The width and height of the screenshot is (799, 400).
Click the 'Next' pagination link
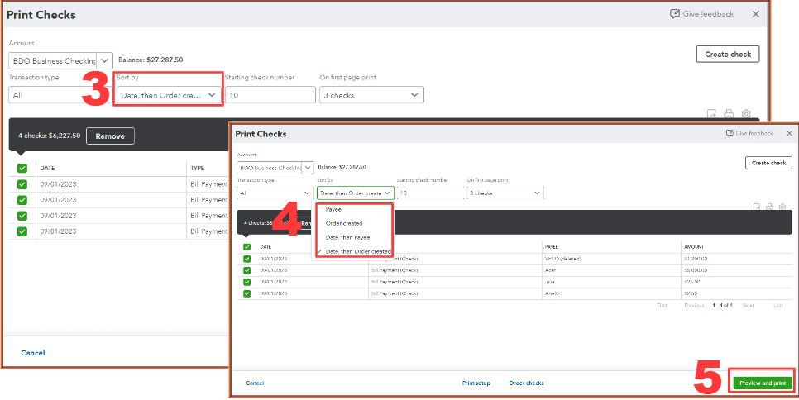click(748, 305)
